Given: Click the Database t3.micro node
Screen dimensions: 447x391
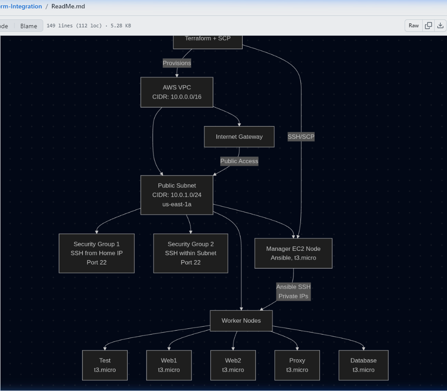Looking at the screenshot, I should (x=363, y=365).
